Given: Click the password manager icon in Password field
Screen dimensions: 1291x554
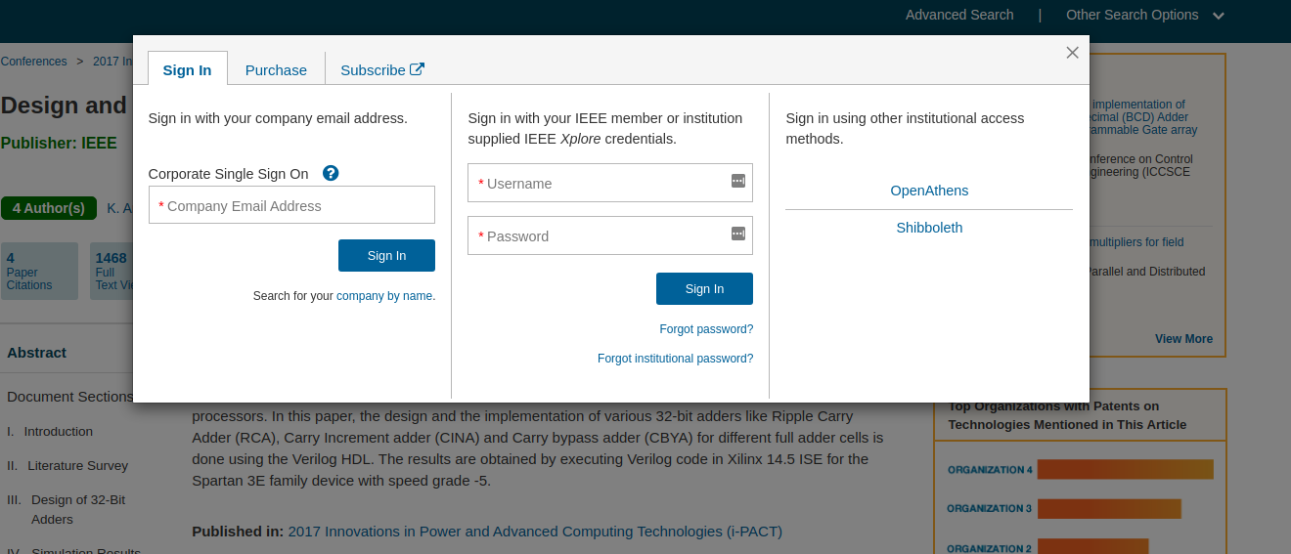Looking at the screenshot, I should (738, 234).
